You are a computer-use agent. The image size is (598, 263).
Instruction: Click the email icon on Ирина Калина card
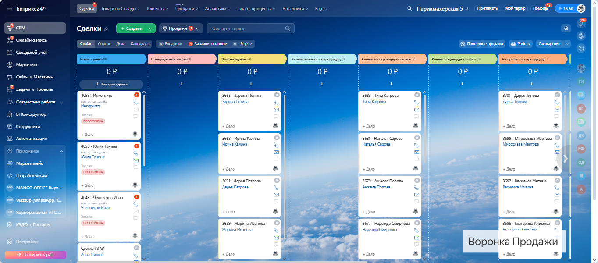(276, 152)
